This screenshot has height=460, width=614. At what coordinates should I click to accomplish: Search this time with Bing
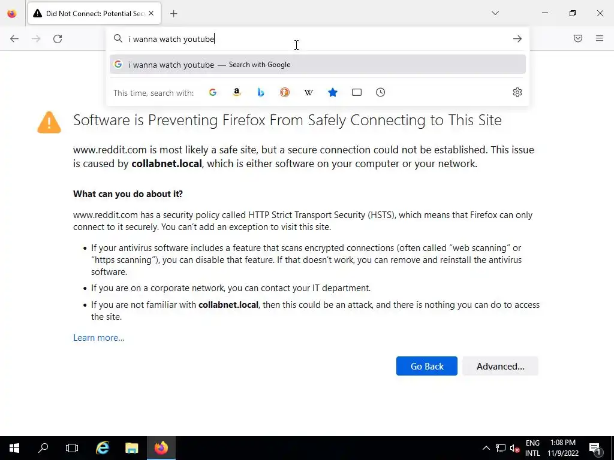click(261, 92)
